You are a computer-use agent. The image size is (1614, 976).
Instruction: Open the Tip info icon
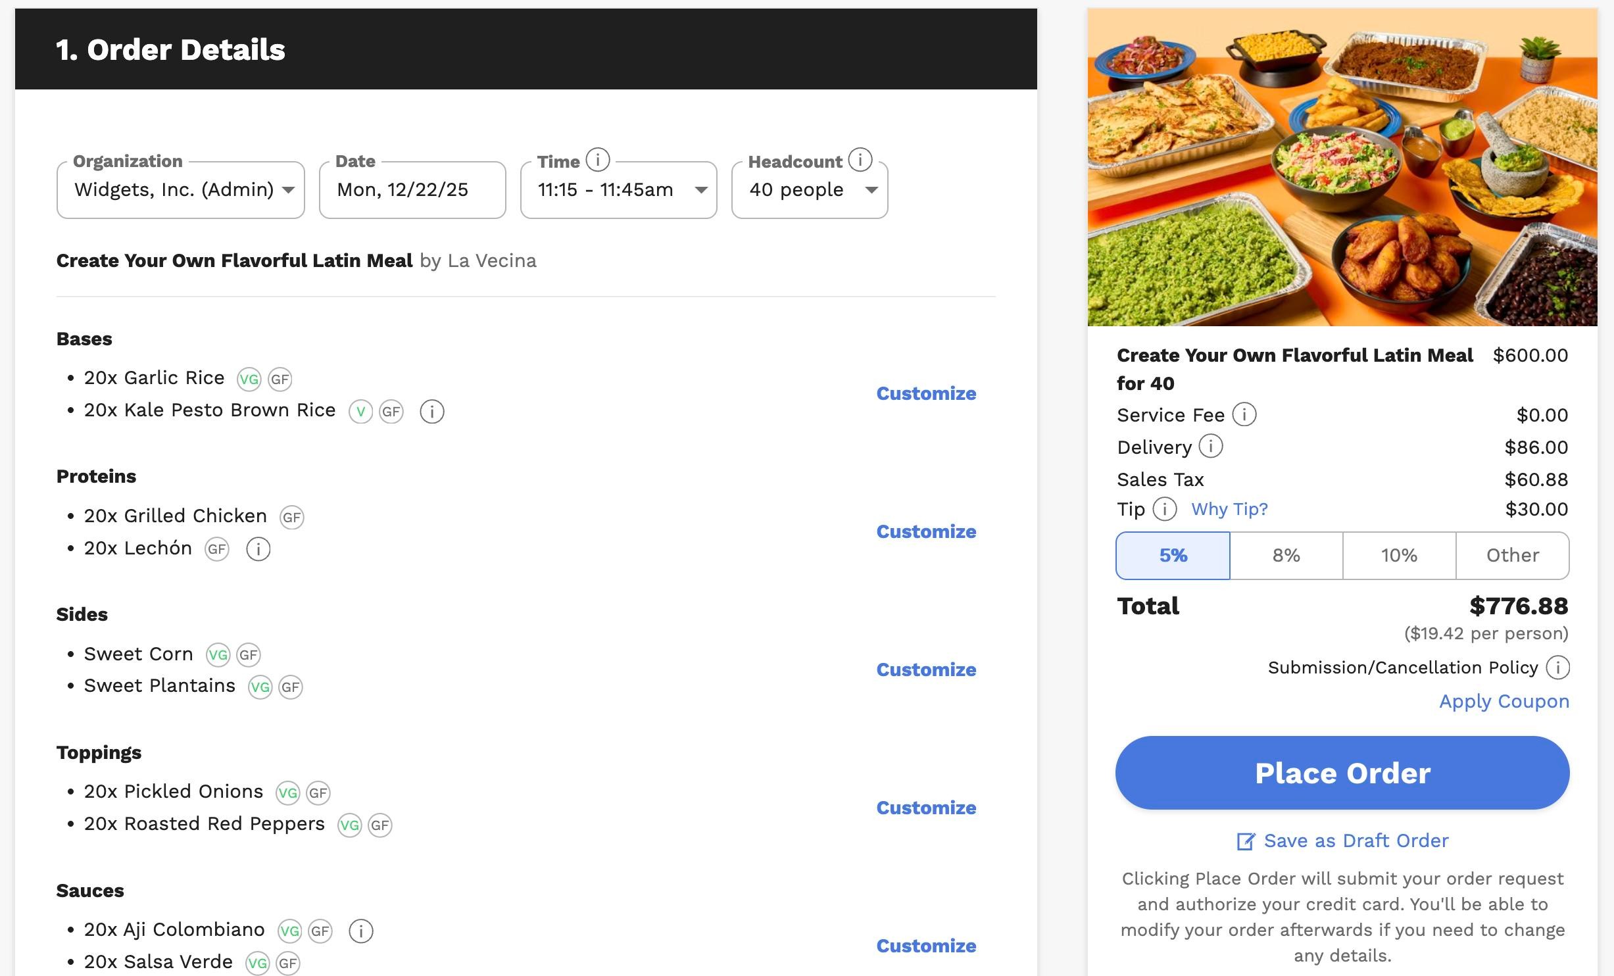[1164, 509]
